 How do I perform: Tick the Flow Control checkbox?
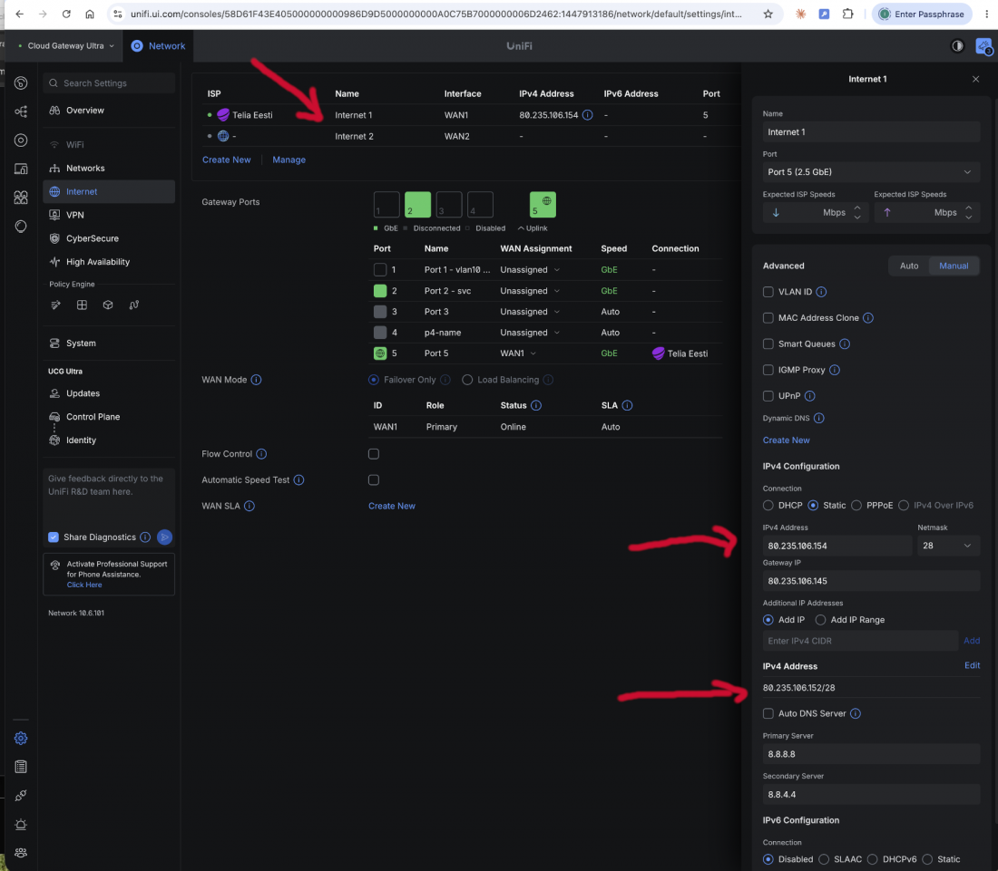click(374, 454)
